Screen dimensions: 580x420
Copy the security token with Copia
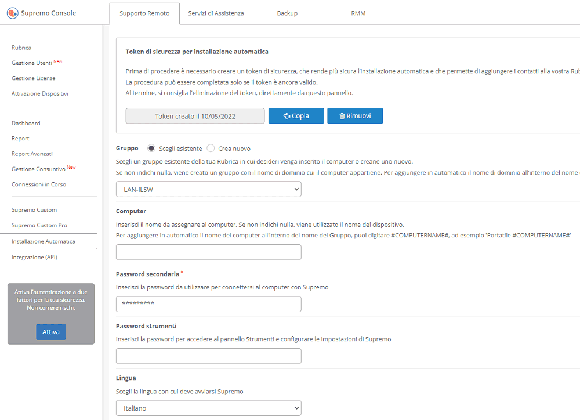[x=296, y=116]
